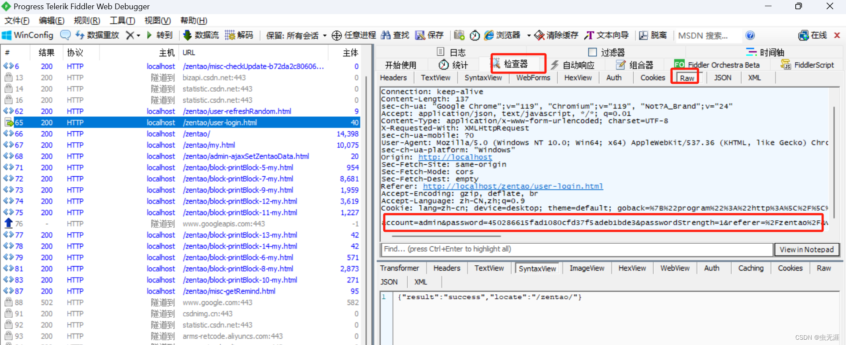The height and width of the screenshot is (345, 846).
Task: Select session 65 user-login.html row
Action: pos(180,122)
